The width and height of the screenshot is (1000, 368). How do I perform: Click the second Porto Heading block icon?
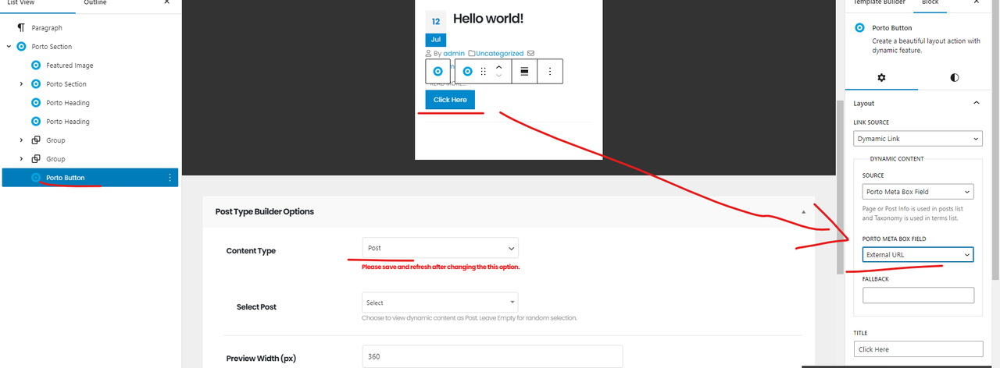(x=36, y=122)
